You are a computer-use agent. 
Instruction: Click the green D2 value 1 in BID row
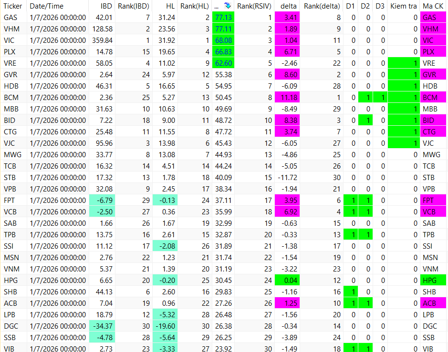click(365, 120)
